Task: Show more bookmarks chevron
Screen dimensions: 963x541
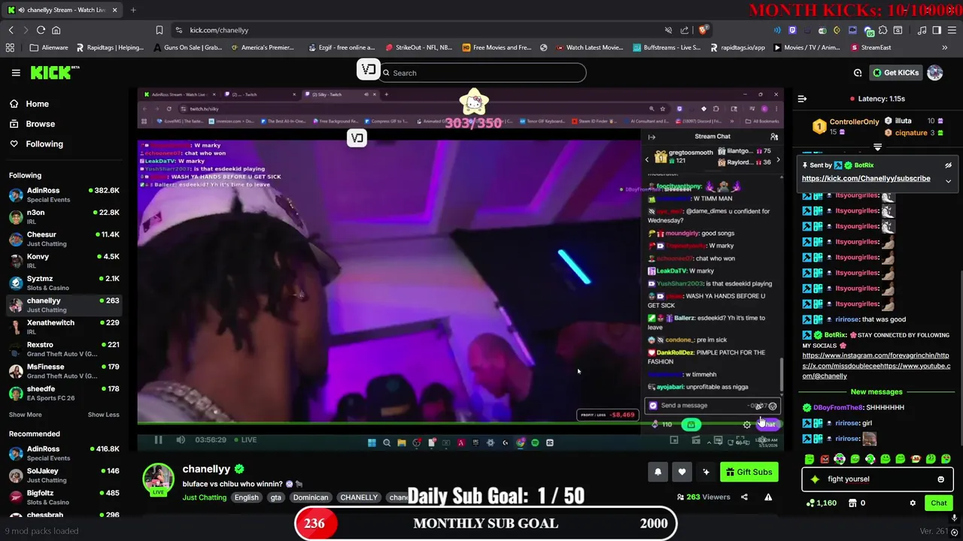Action: (944, 47)
